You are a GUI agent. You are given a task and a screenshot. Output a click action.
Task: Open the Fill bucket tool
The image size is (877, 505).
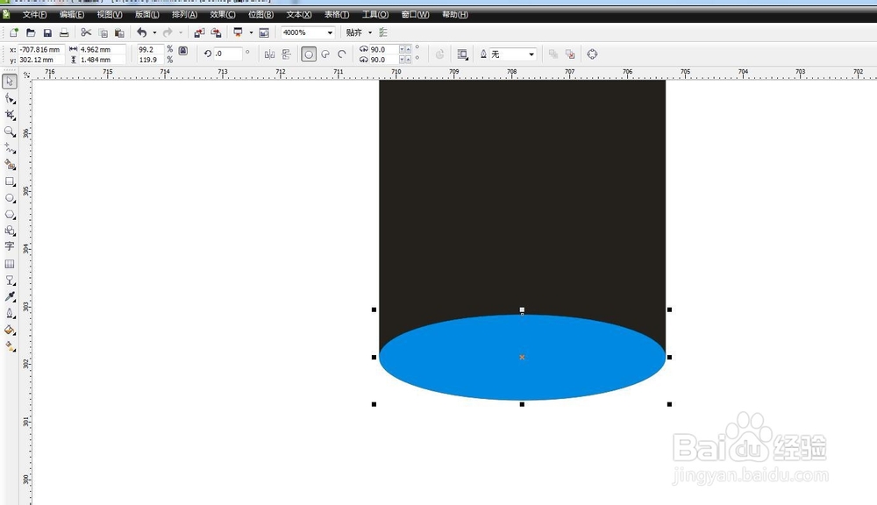point(10,330)
